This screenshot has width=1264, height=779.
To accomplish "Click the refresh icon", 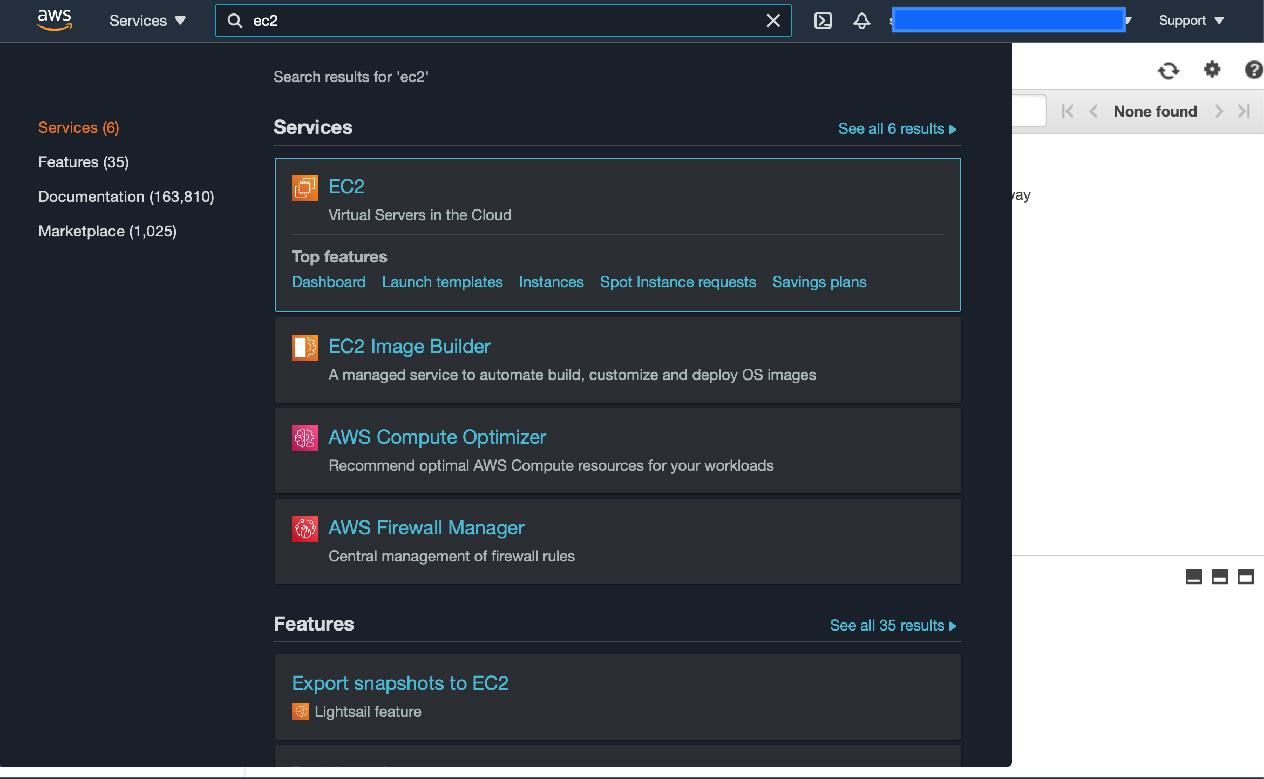I will (1168, 70).
